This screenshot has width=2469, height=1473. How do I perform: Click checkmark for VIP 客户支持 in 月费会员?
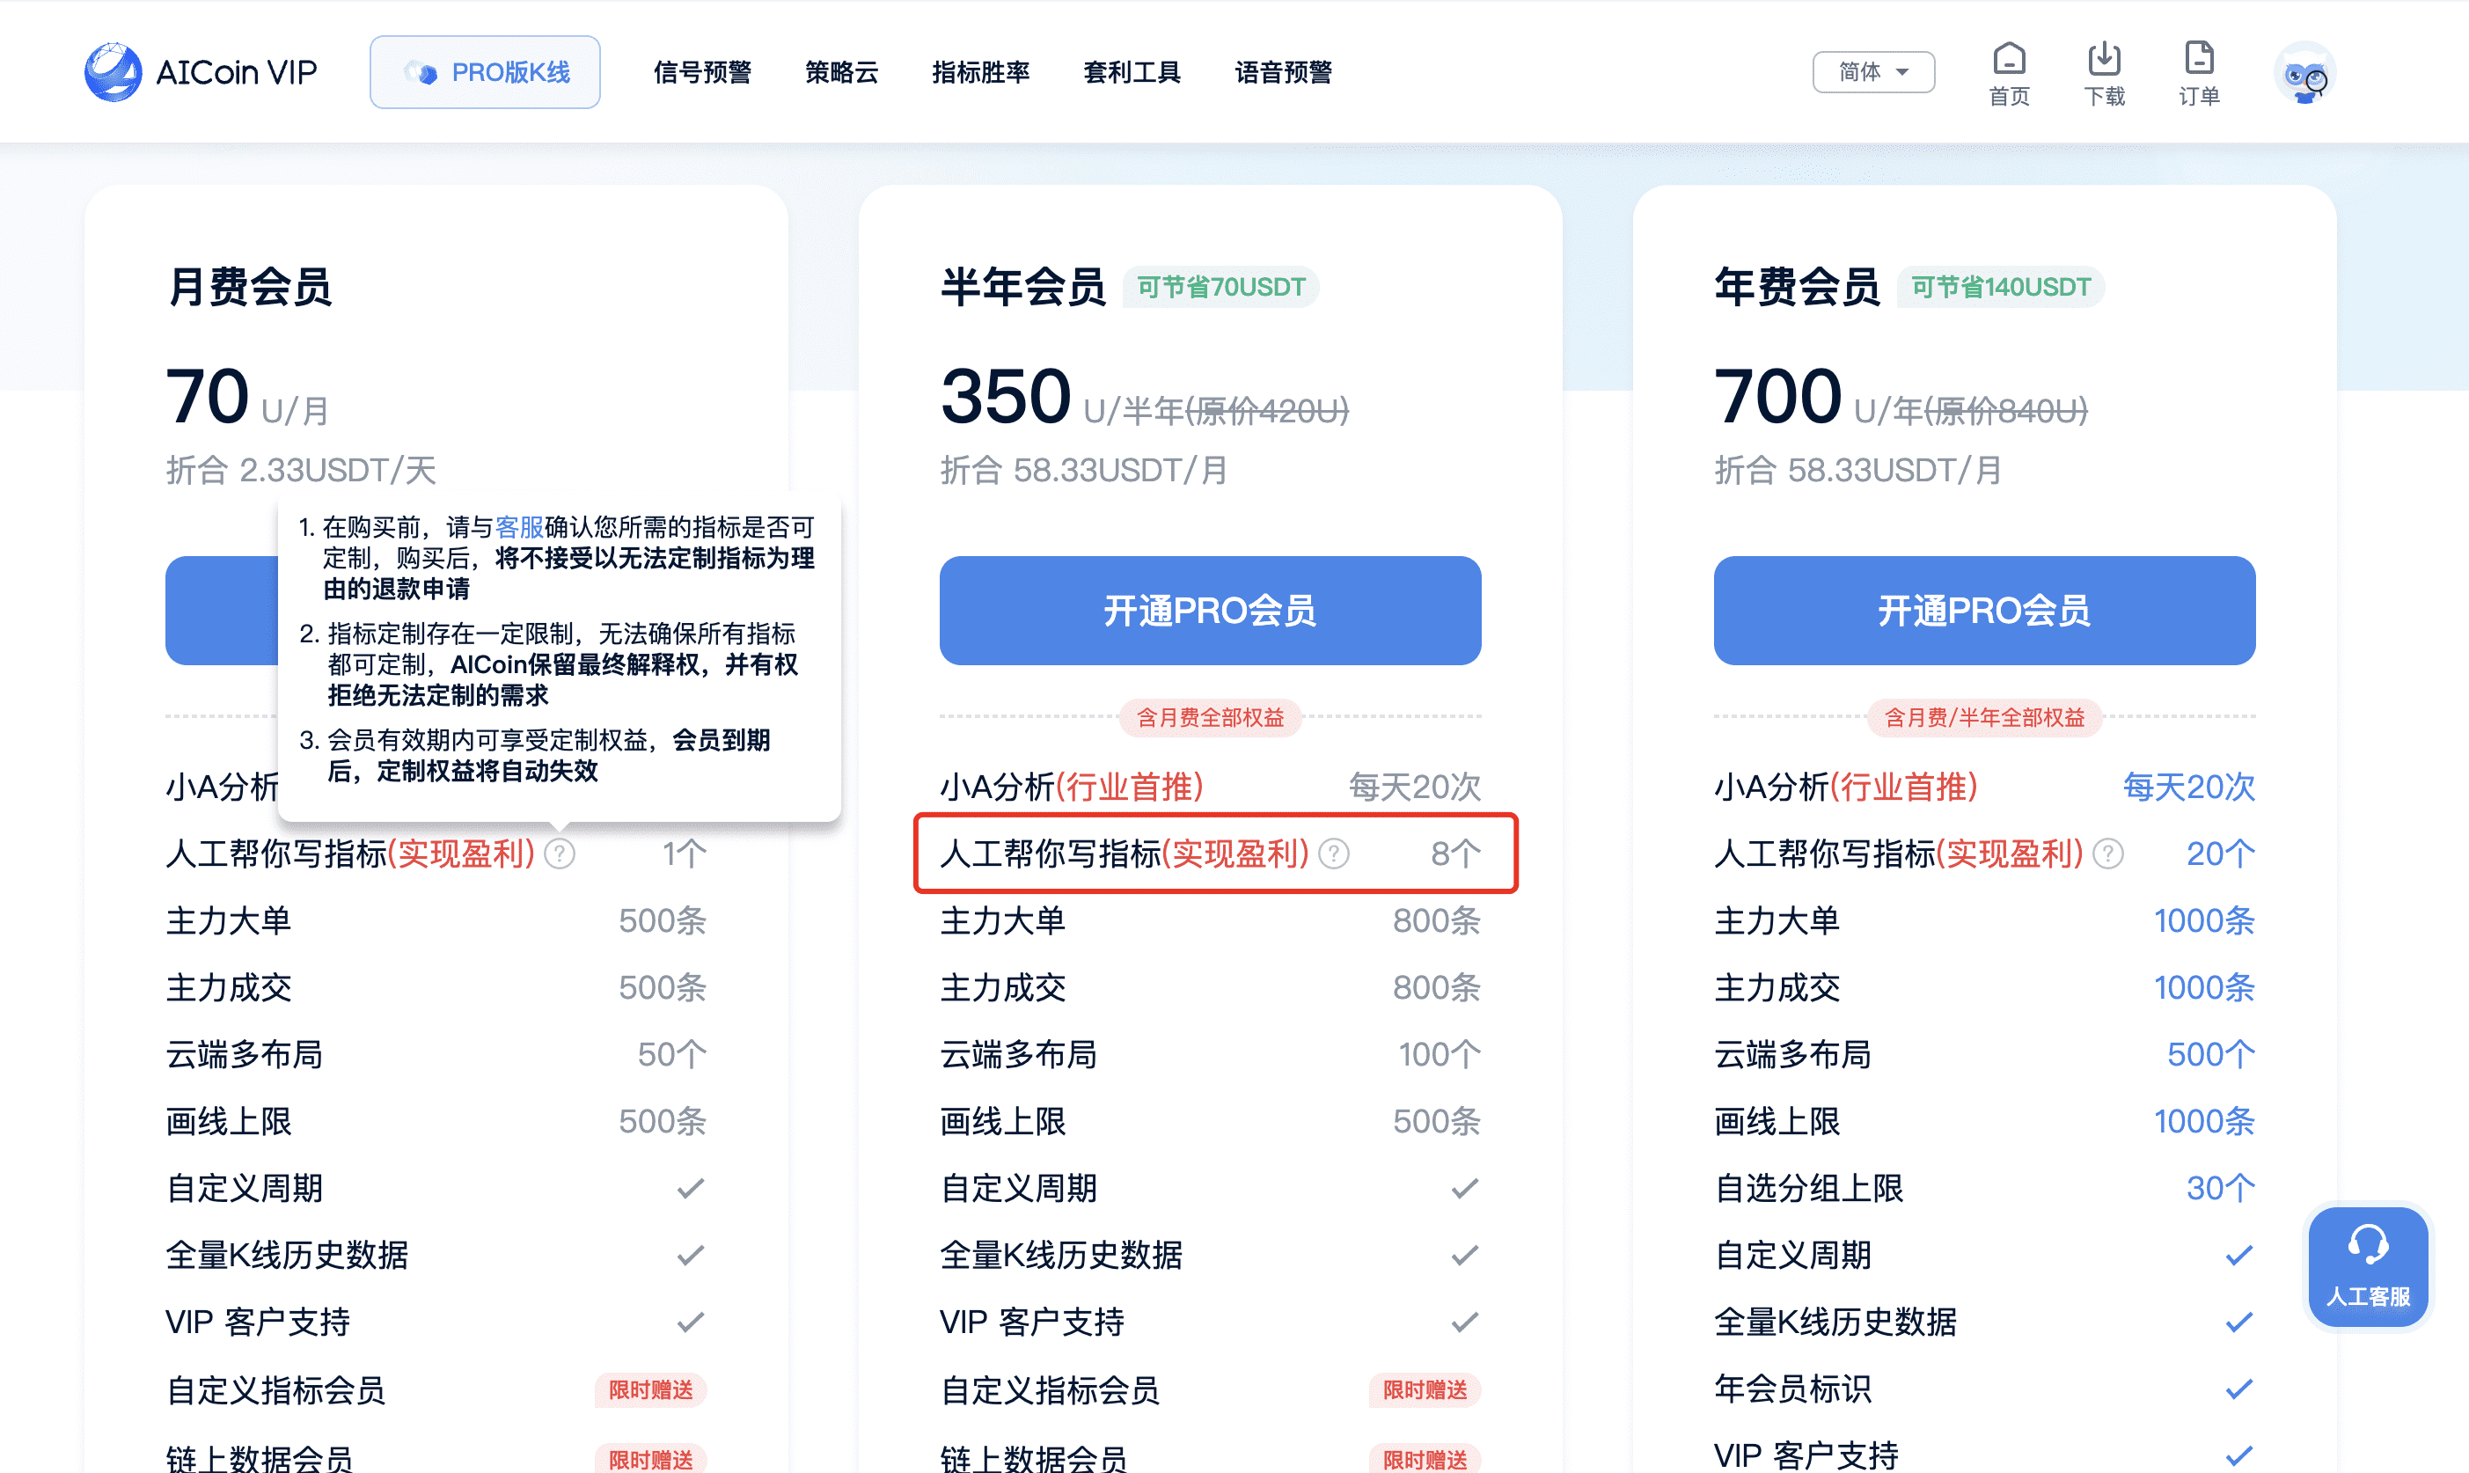691,1323
